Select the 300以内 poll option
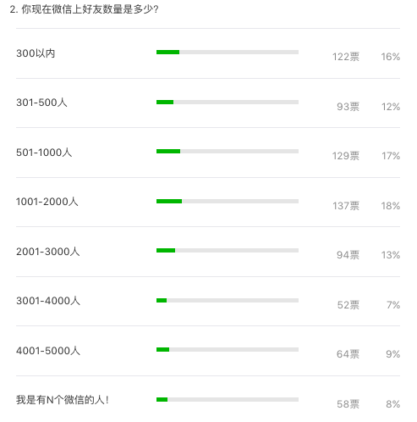Viewport: 417px width, 422px height. 36,53
